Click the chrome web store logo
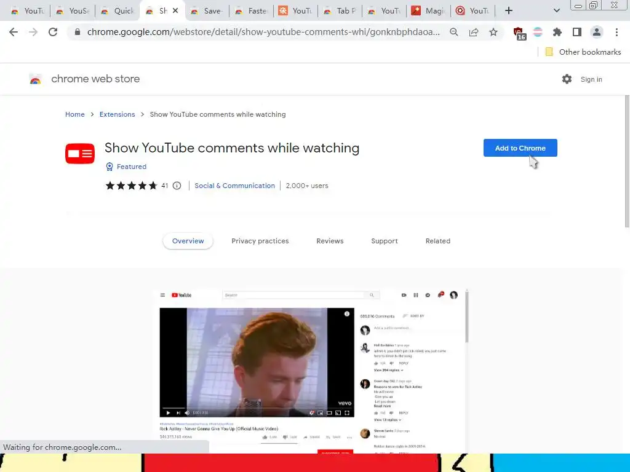The height and width of the screenshot is (472, 630). (35, 79)
